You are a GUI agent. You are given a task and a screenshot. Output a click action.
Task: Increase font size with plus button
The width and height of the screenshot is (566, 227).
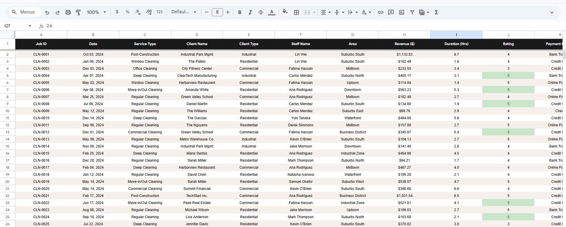pyautogui.click(x=228, y=12)
